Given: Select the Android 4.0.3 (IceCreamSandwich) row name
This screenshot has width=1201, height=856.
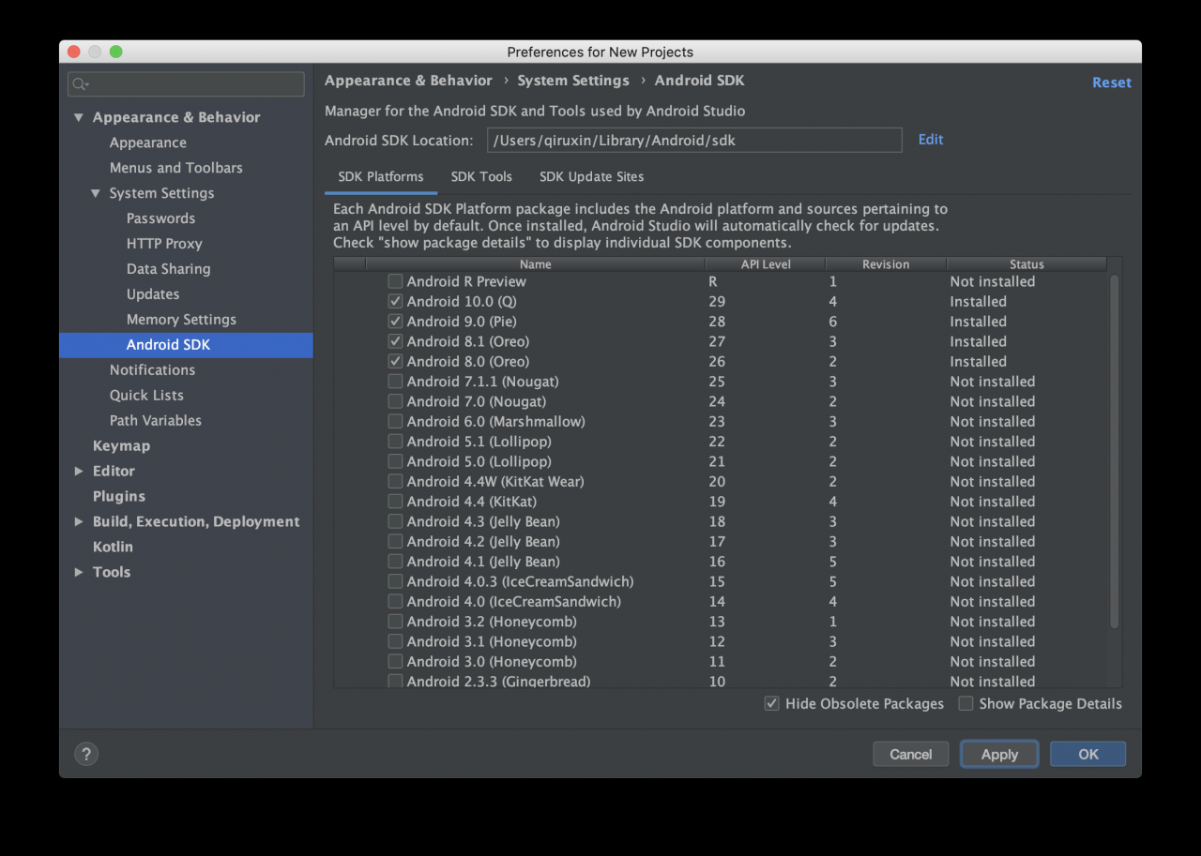Looking at the screenshot, I should (520, 582).
